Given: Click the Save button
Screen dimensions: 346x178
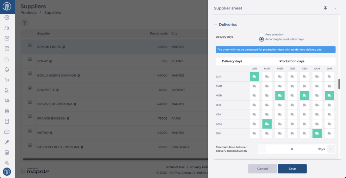Looking at the screenshot, I should tap(292, 169).
